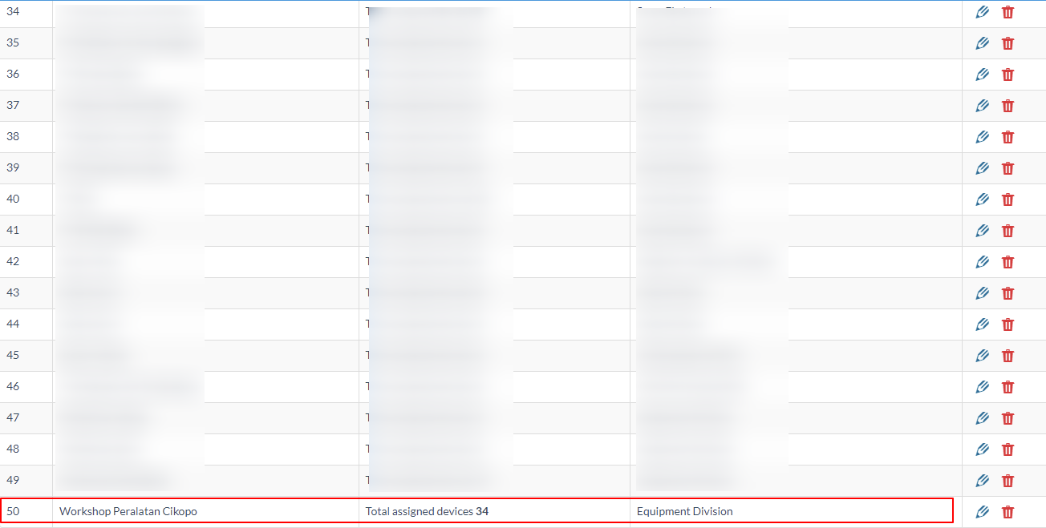Edit row 38 with the pencil icon

click(982, 137)
